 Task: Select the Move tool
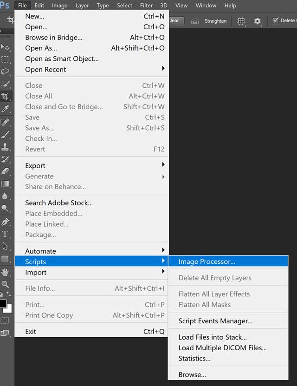[x=6, y=46]
